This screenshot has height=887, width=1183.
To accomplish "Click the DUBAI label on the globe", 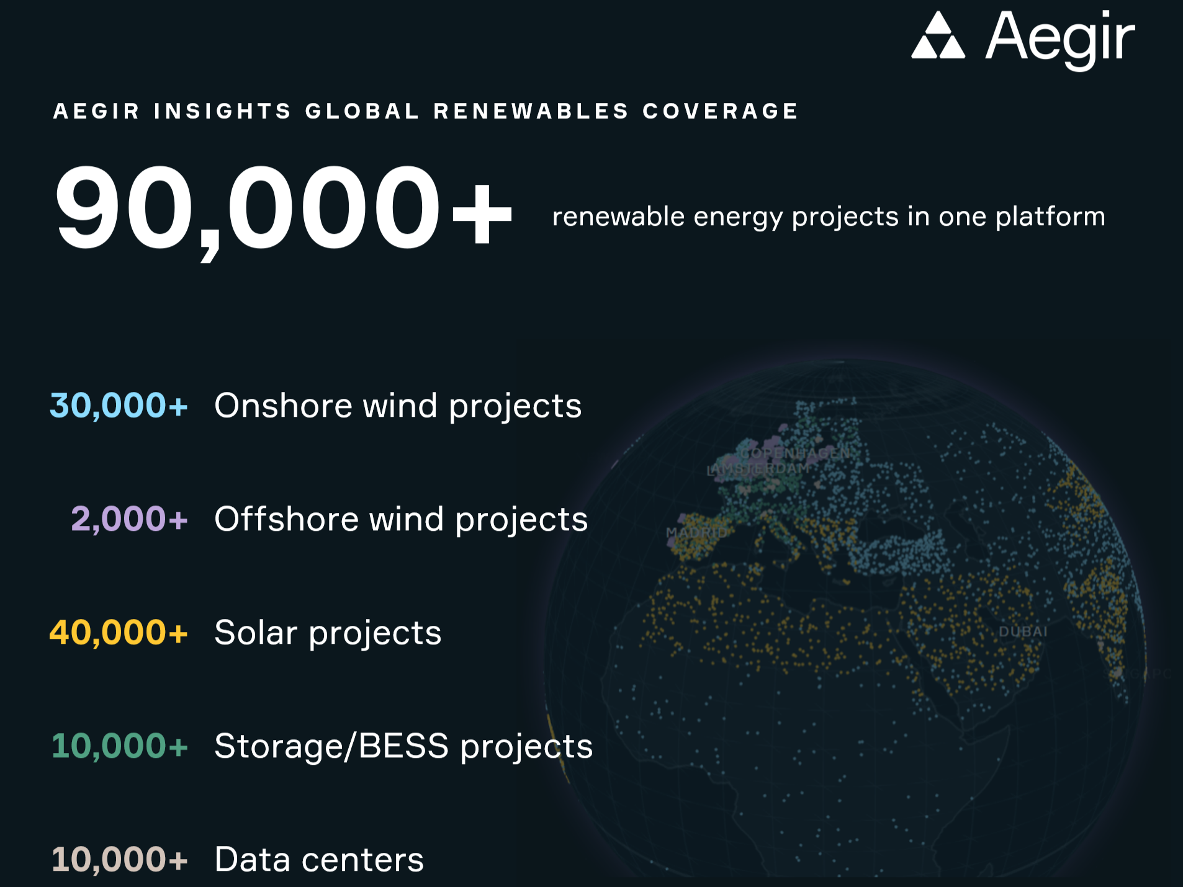I will (1023, 631).
